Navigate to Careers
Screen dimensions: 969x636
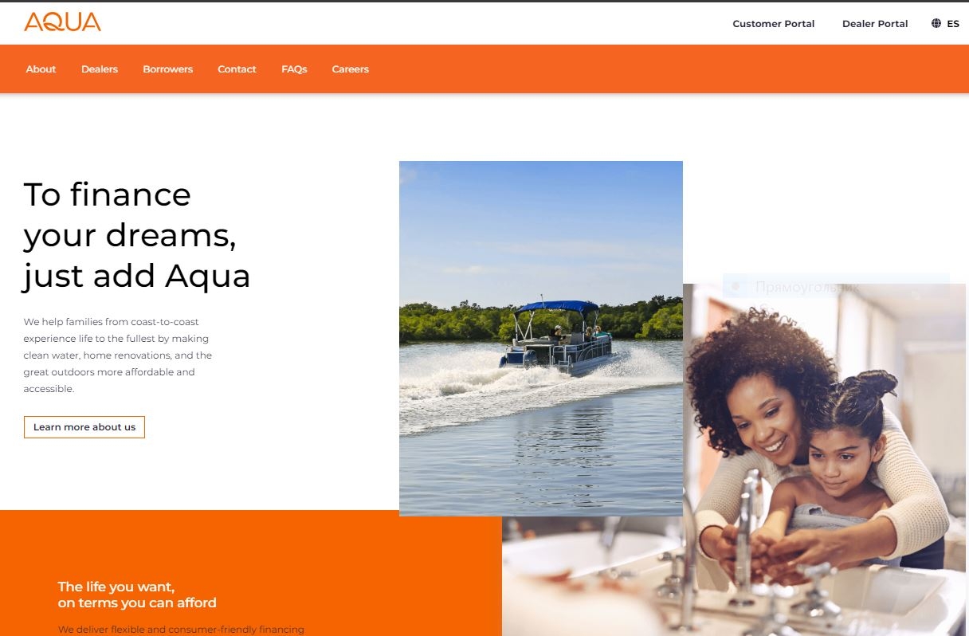351,69
